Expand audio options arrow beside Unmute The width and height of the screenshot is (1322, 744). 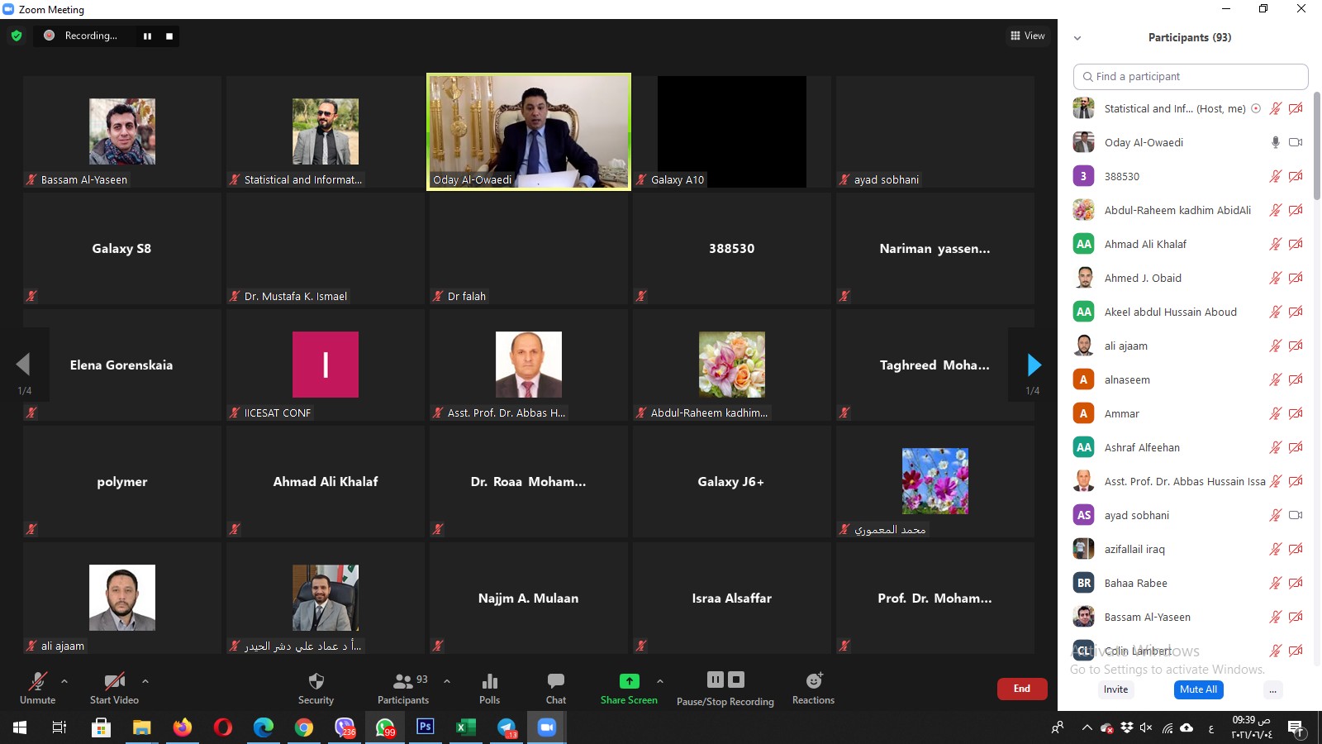coord(64,681)
